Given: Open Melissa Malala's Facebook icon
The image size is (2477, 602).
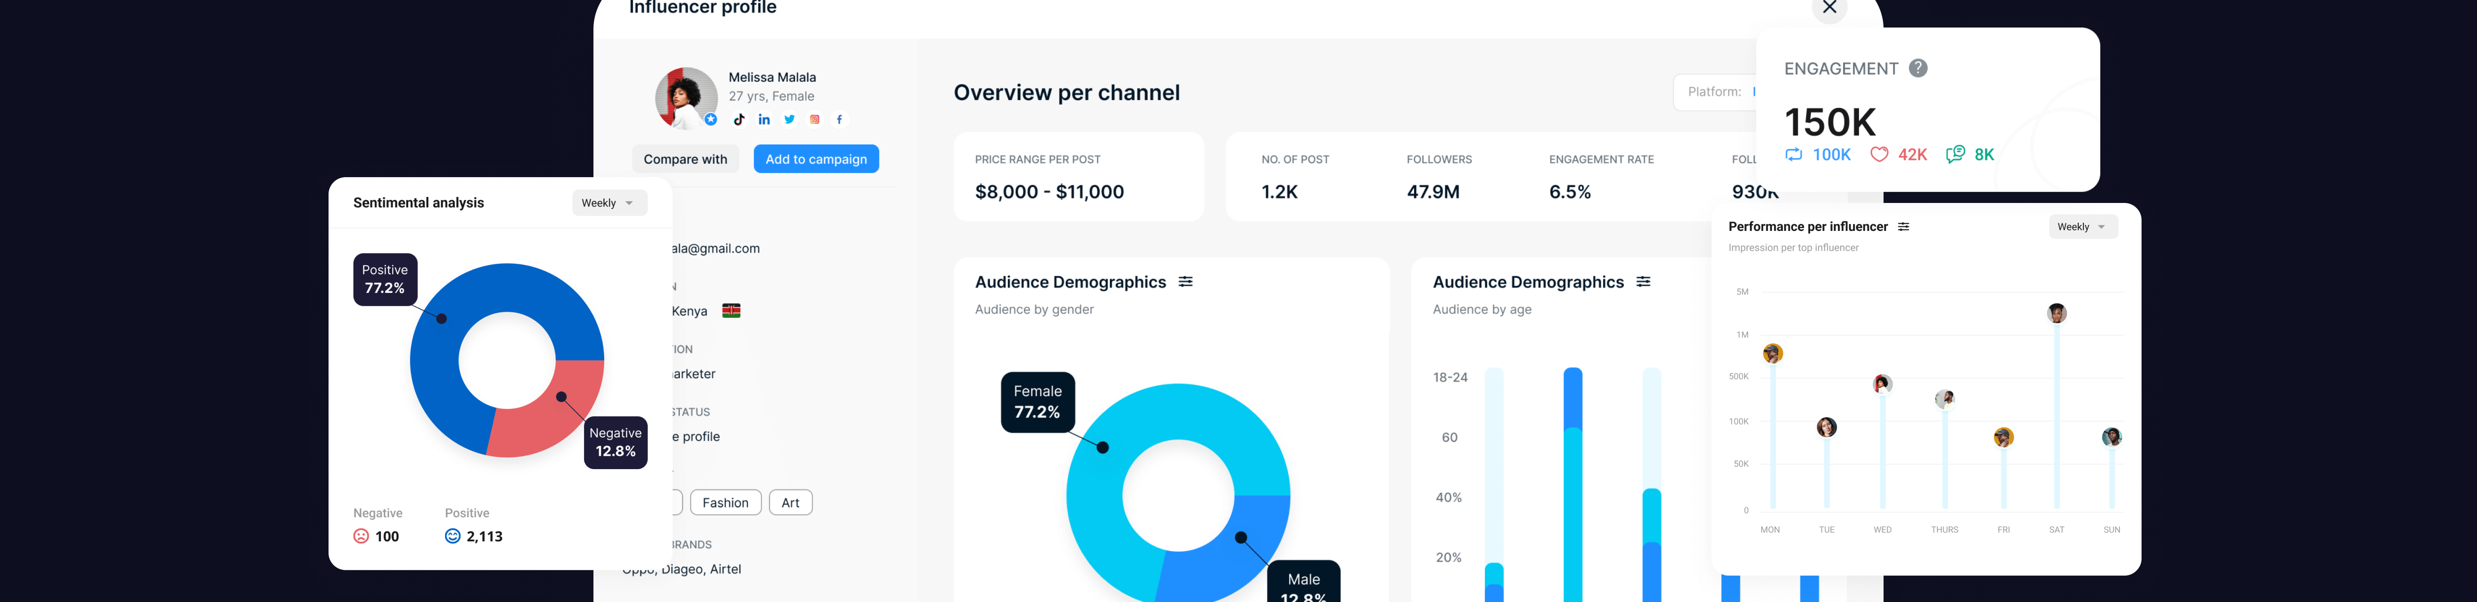Looking at the screenshot, I should [839, 119].
